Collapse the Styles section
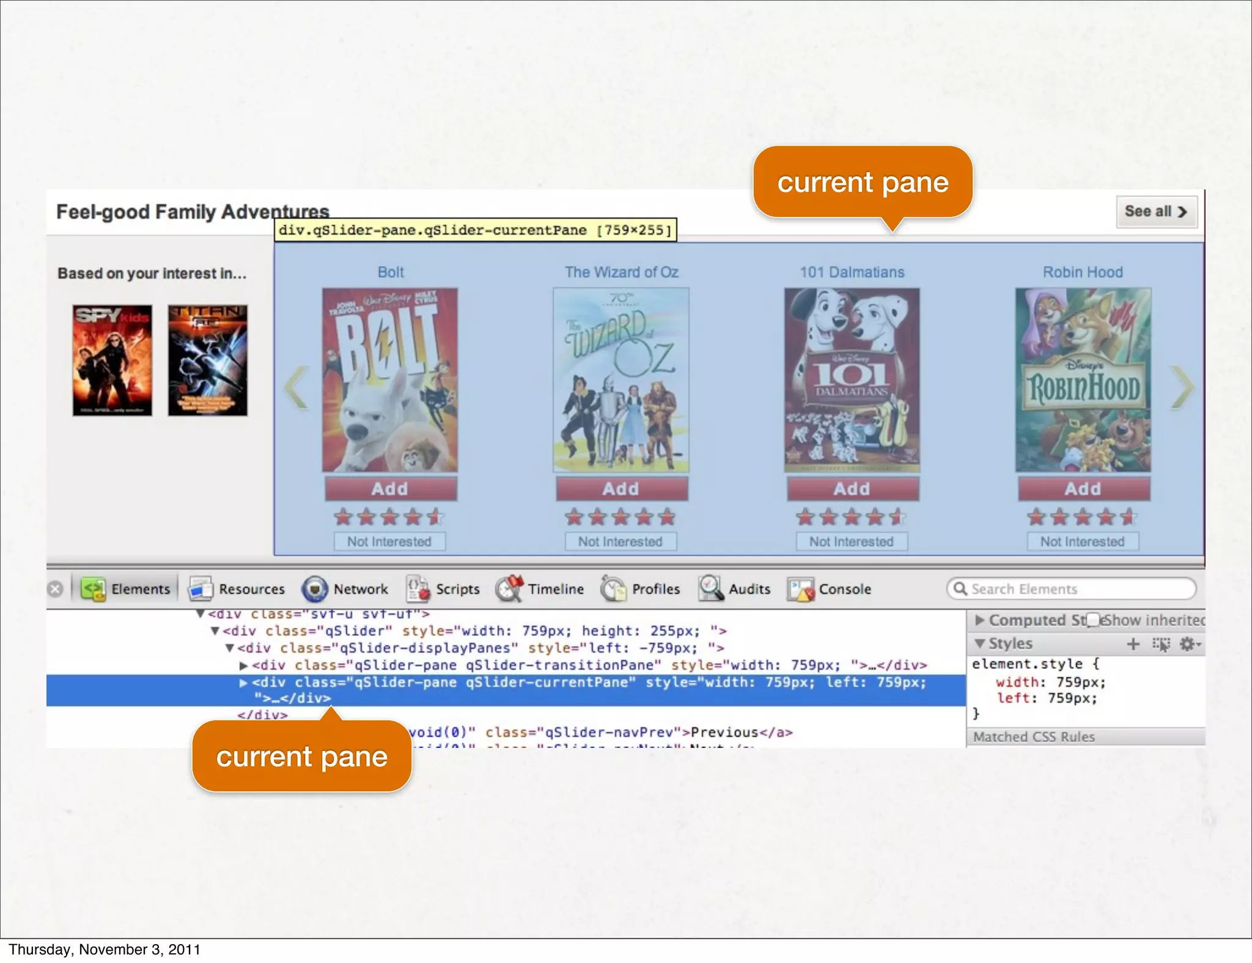Viewport: 1252px width, 963px height. click(x=980, y=643)
